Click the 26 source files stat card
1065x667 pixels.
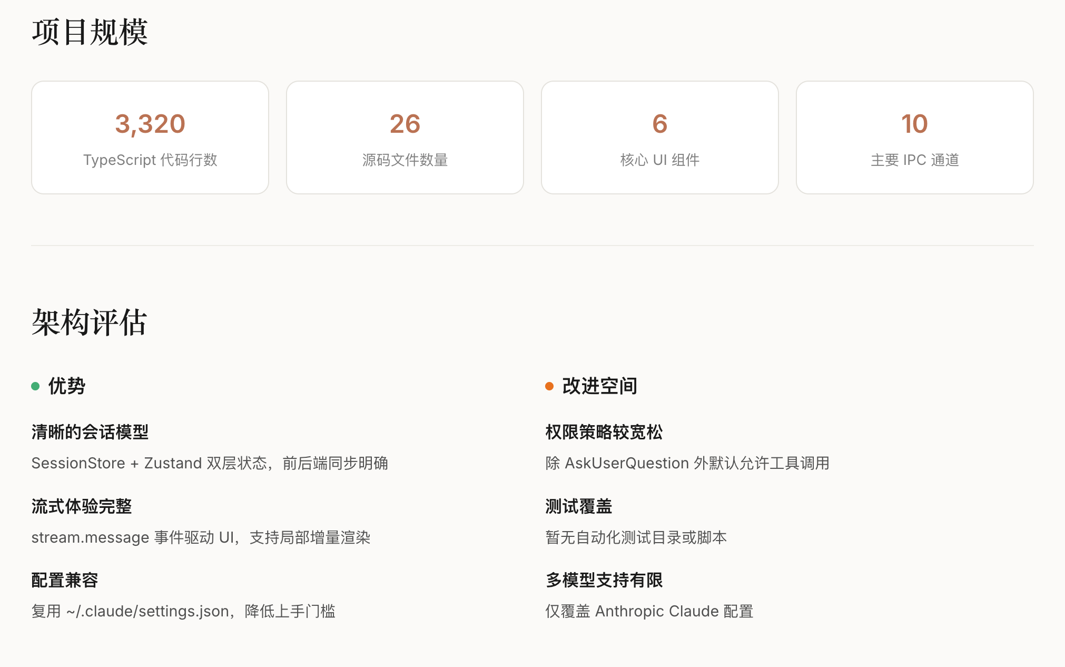405,138
